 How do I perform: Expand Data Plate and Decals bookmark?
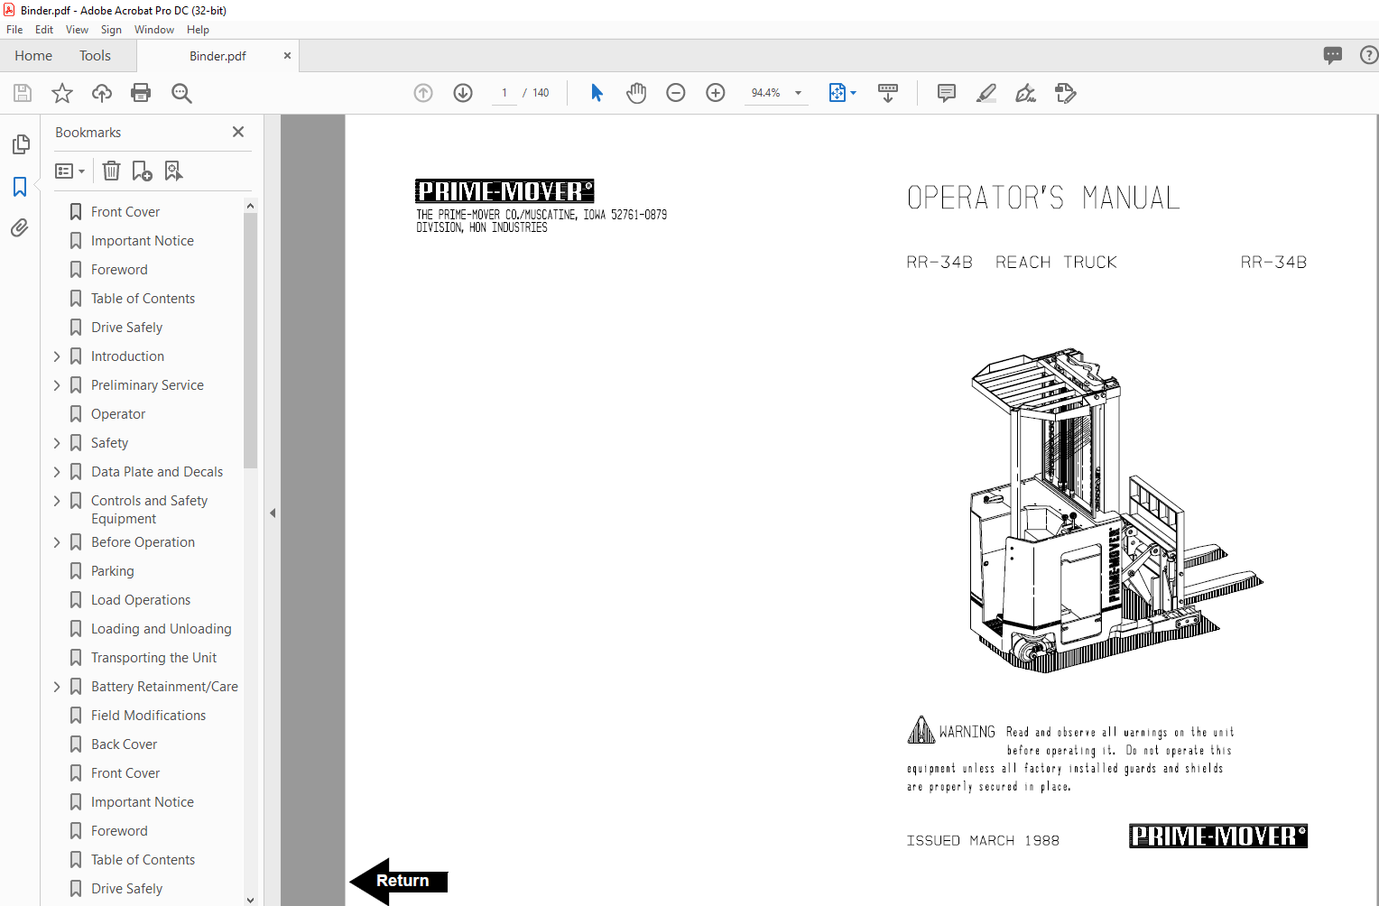57,472
